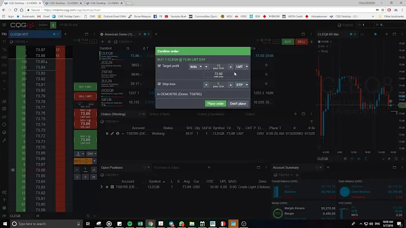The height and width of the screenshot is (228, 406).
Task: Click the logout icon at sidebar bottom
Action: coord(4,216)
